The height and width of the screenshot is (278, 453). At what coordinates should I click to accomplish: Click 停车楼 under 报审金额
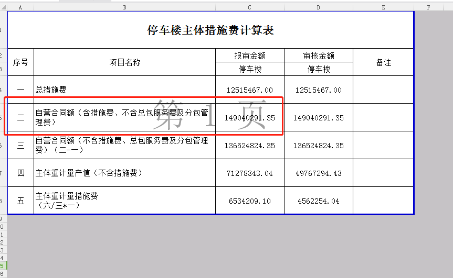(x=250, y=69)
